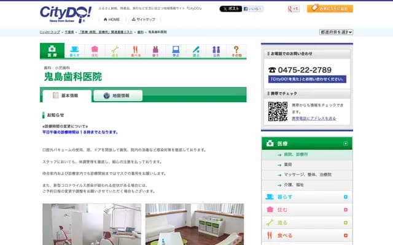Select the purple dress category icon
Screen dimensions: 393x245
pyautogui.click(x=155, y=51)
